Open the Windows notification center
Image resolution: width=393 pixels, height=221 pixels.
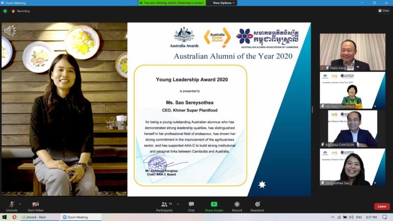(385, 217)
